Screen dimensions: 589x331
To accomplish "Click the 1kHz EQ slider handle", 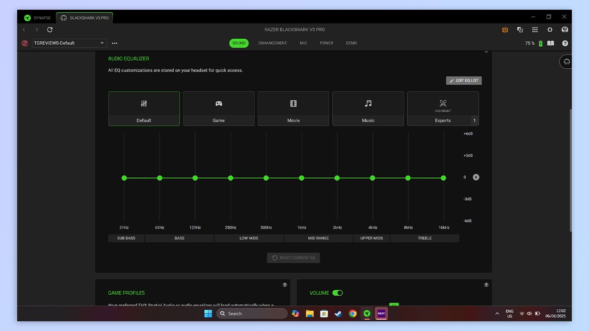I will (x=301, y=178).
